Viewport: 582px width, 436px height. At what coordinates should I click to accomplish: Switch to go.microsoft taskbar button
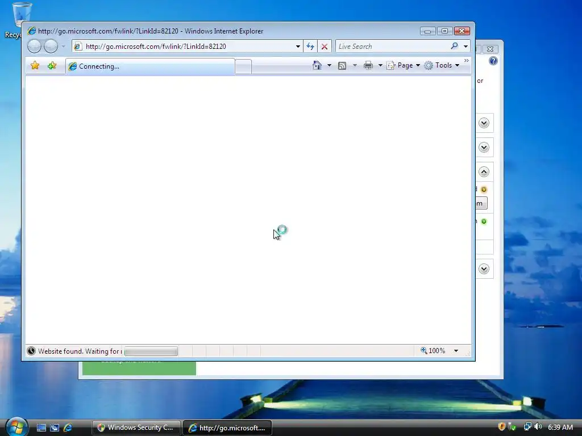click(227, 427)
